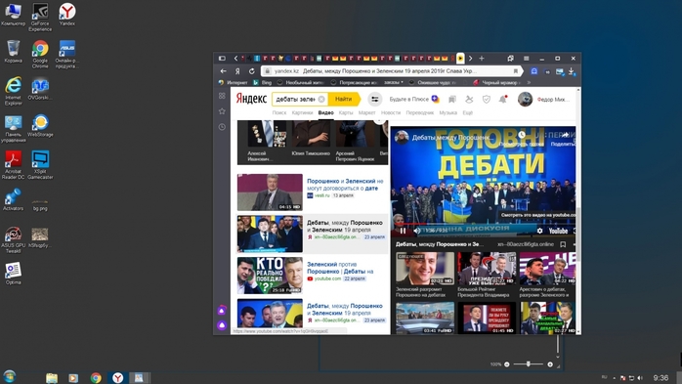The image size is (682, 384).
Task: Open Windows Start button
Action: [x=9, y=376]
